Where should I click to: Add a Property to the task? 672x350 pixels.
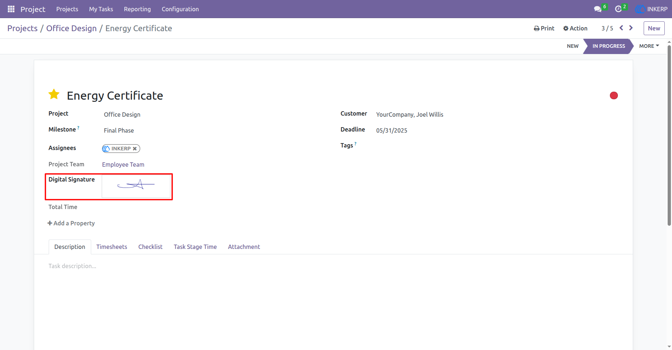[x=71, y=223]
